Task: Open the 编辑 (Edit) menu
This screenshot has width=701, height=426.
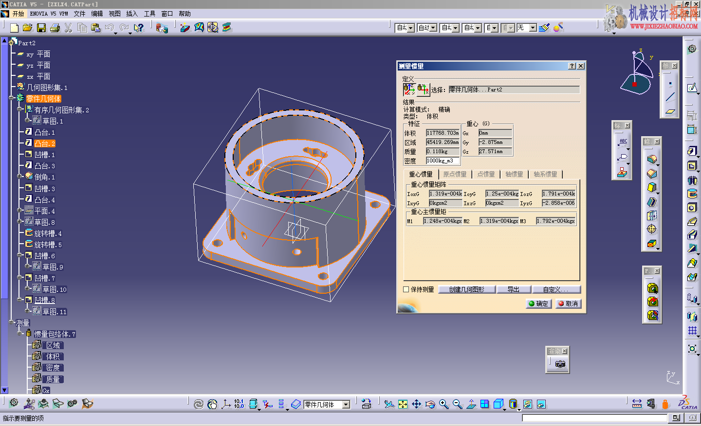Action: click(97, 14)
